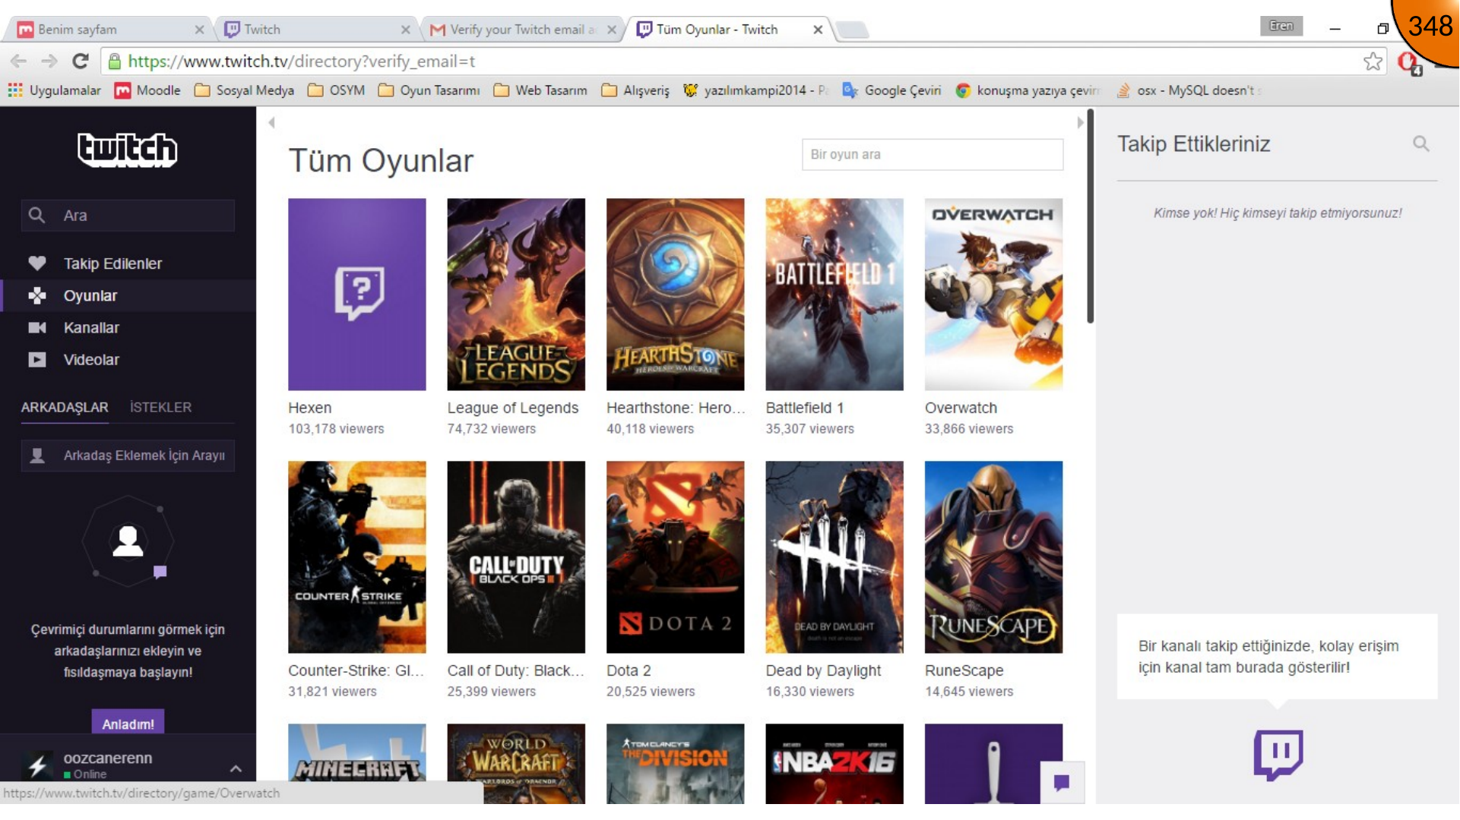Bookmark page with star icon
The width and height of the screenshot is (1460, 820).
click(1373, 61)
